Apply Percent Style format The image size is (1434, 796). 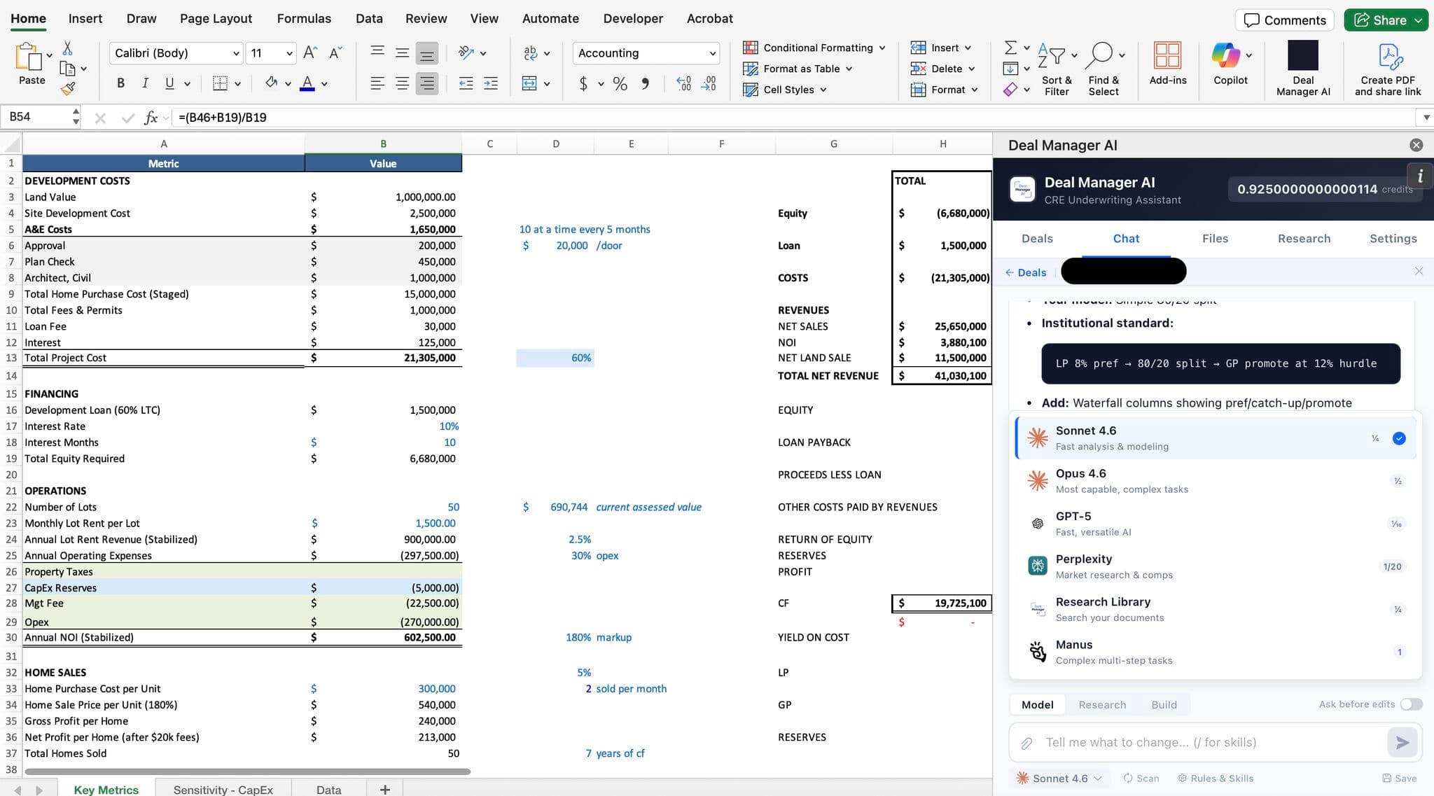click(620, 84)
